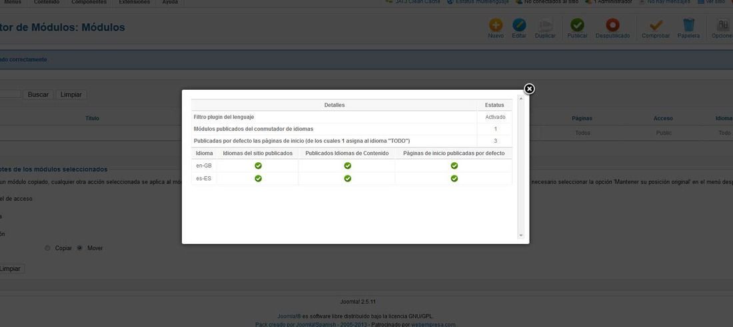Sort by Páginas column header
This screenshot has height=327, width=733.
pyautogui.click(x=582, y=118)
